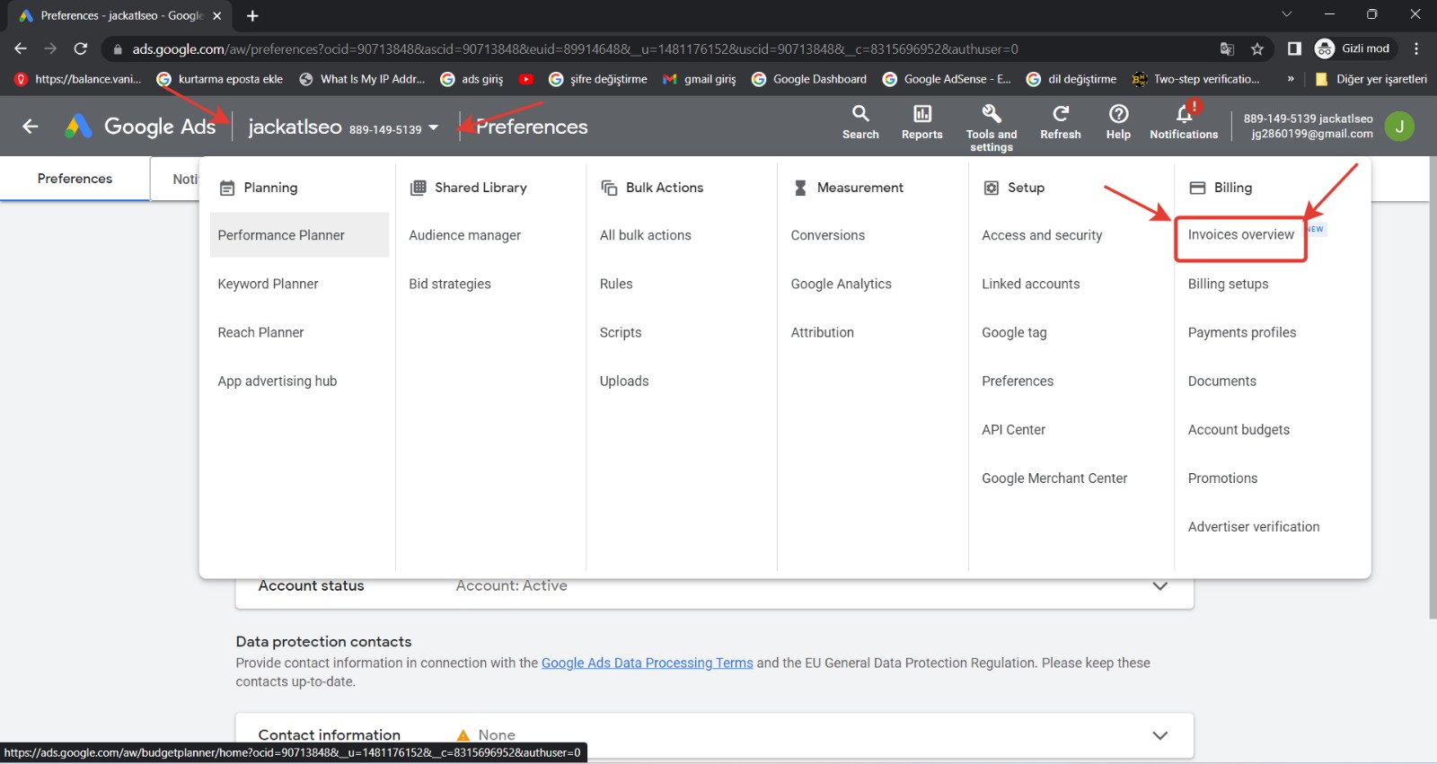Screen dimensions: 1437x764
Task: Open Keyword Planner
Action: 268,284
